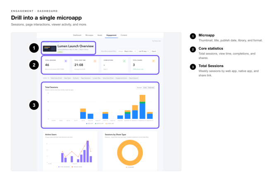277x178 pixels.
Task: Click the Maya's Library label under title
Action: coord(84,50)
